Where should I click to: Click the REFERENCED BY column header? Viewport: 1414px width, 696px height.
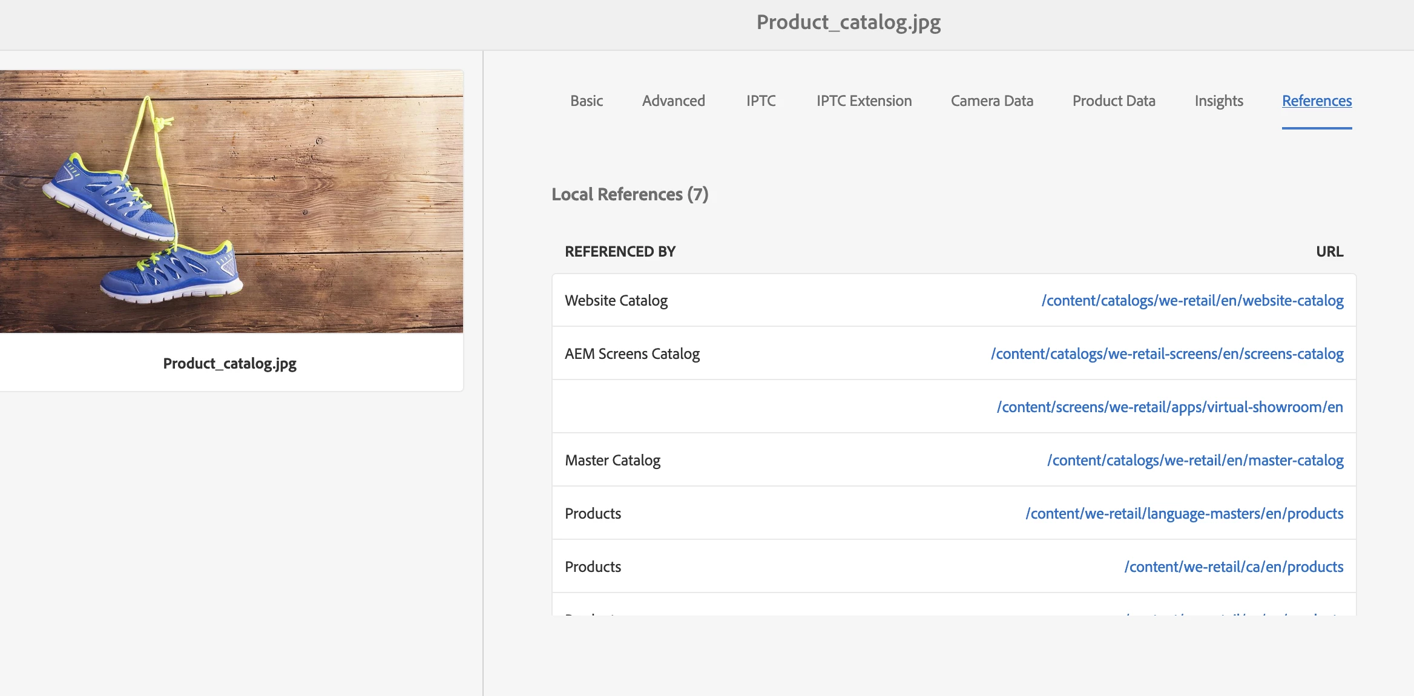620,252
